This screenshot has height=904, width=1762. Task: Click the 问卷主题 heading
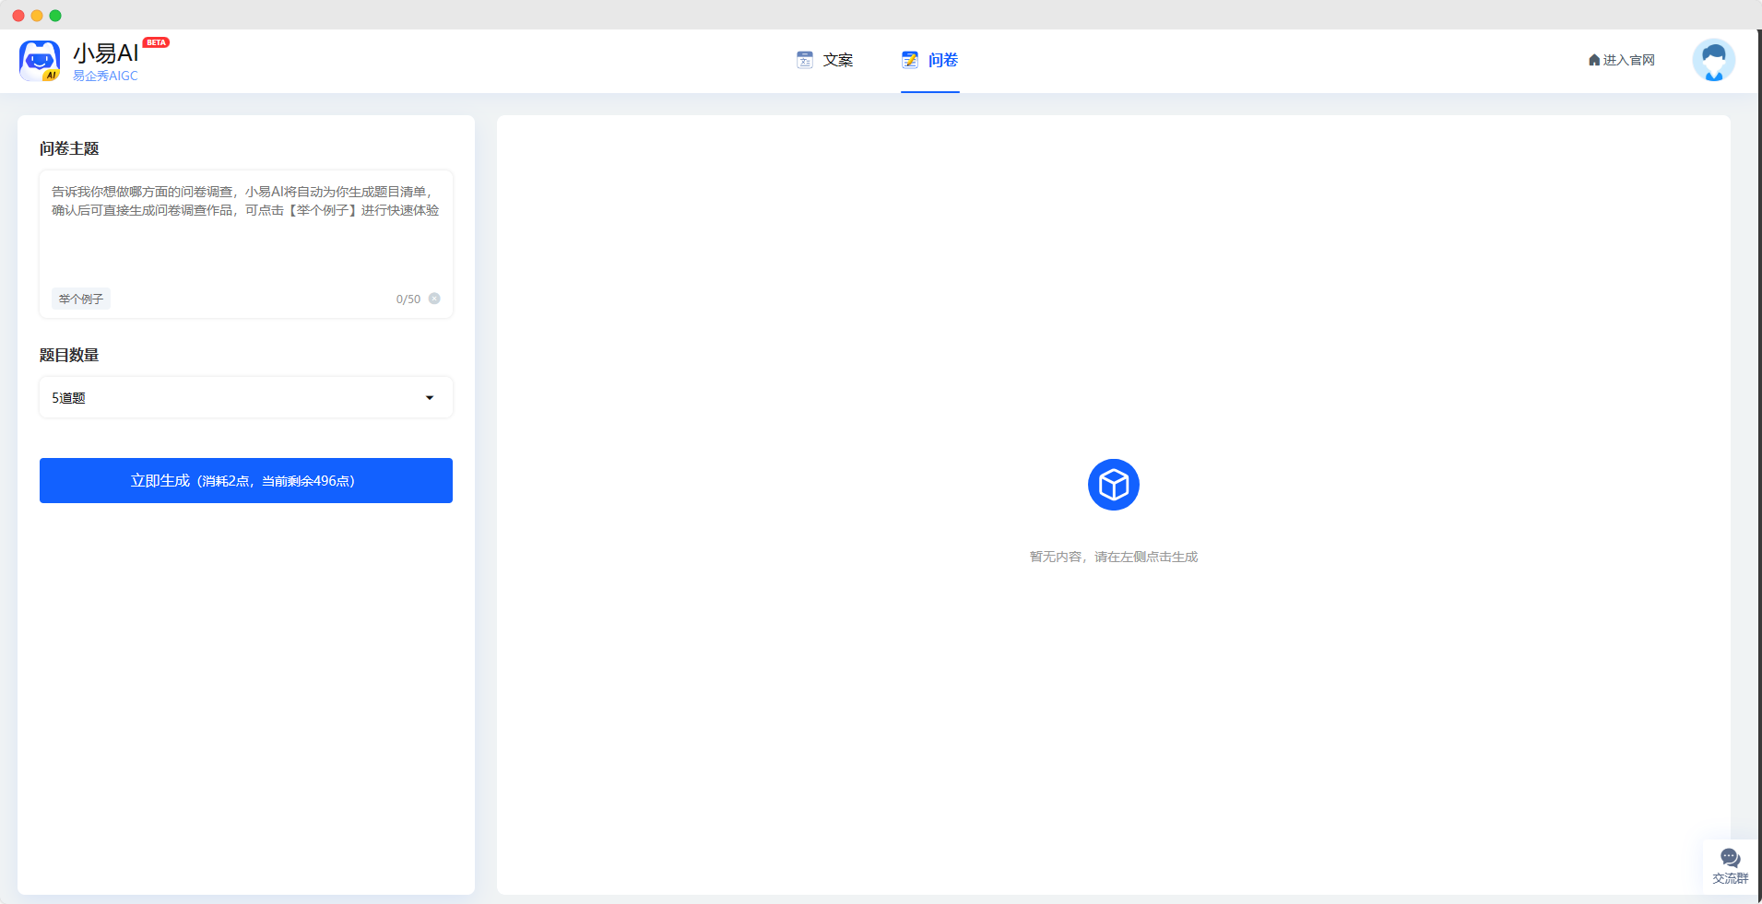point(69,148)
